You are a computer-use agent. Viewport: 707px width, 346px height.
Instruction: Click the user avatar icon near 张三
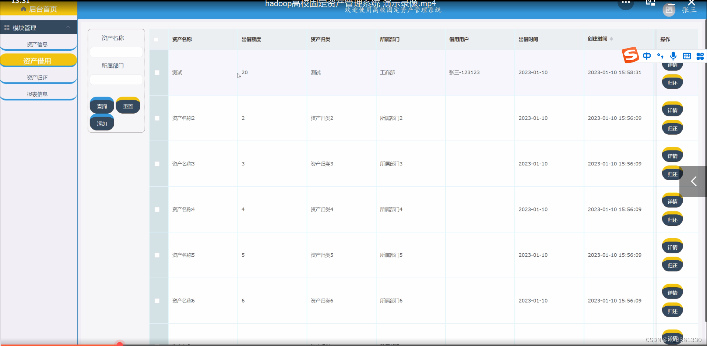pos(669,10)
